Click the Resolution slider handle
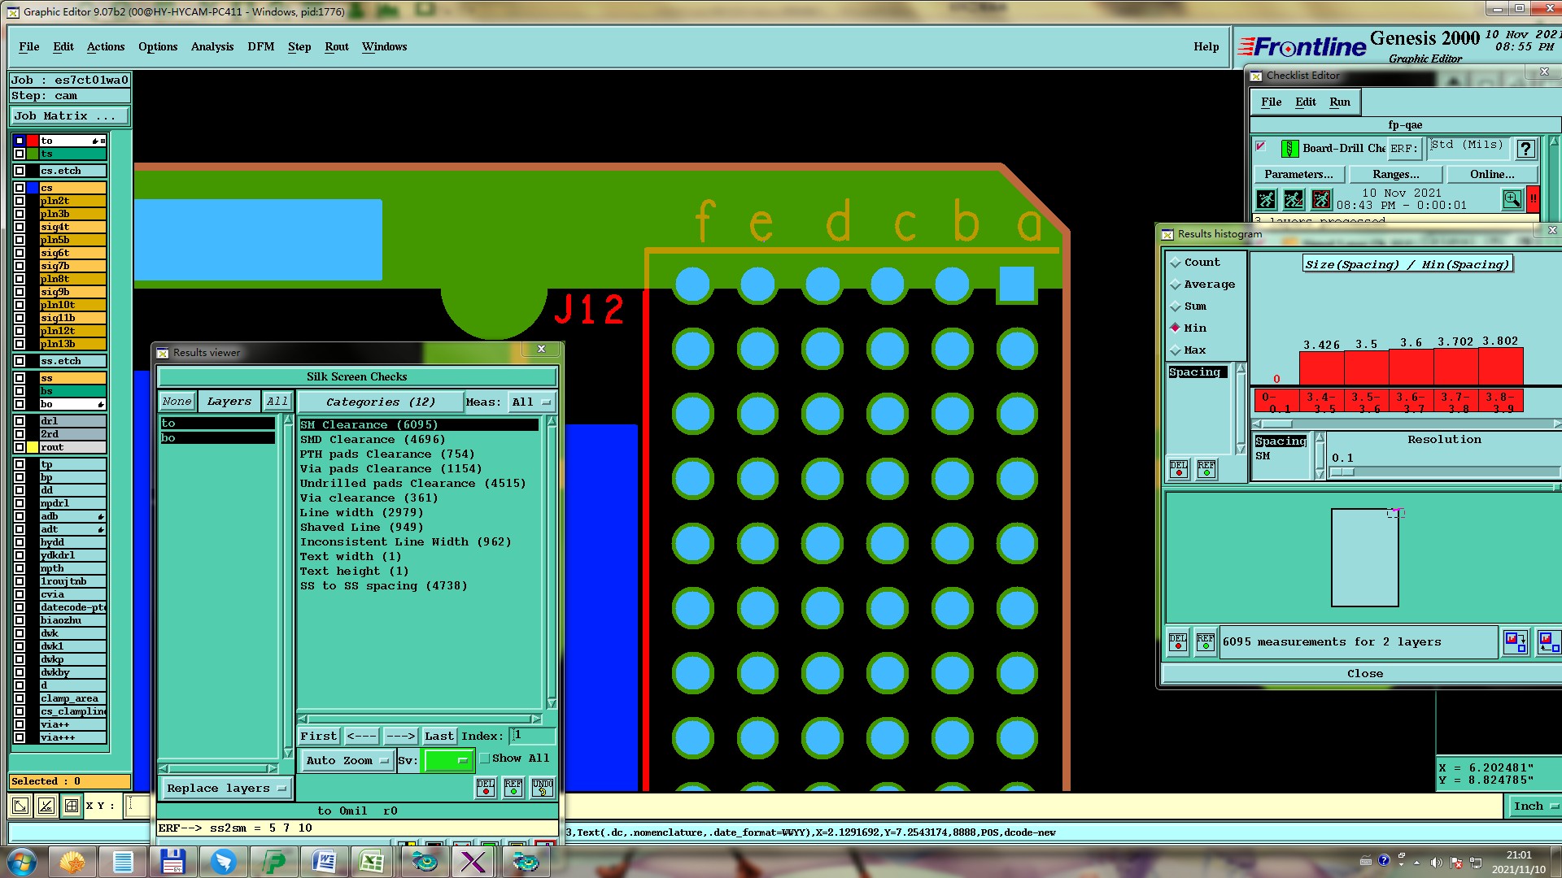Screen dimensions: 1562x878 (x=1342, y=472)
